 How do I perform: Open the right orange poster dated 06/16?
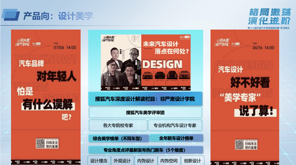[x=245, y=97]
